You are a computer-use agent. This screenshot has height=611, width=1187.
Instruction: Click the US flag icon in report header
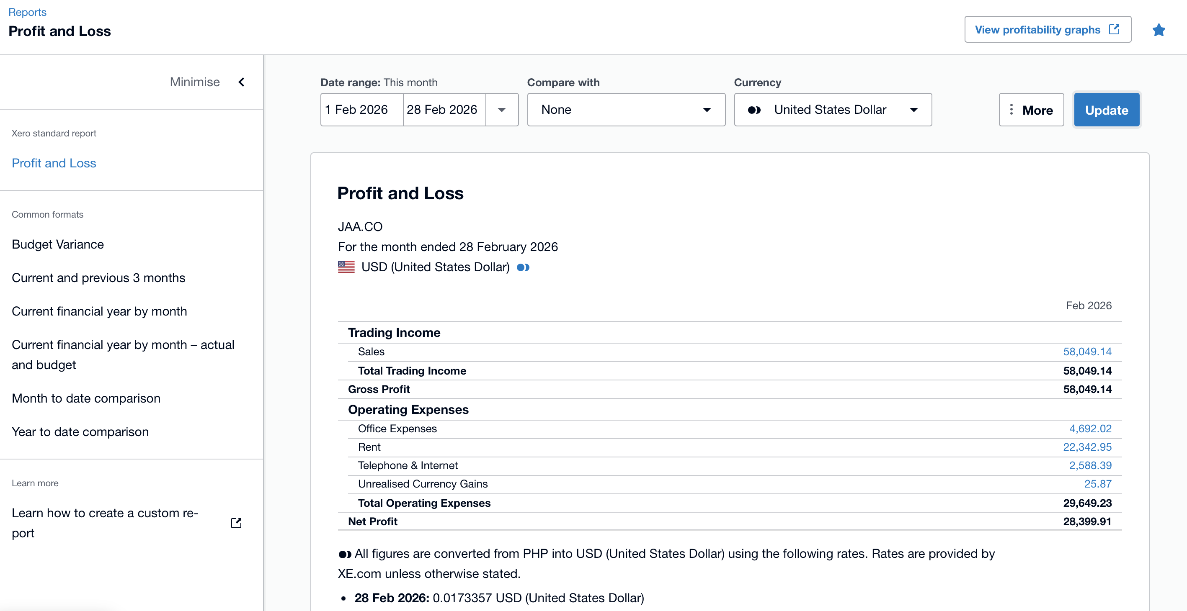[x=346, y=267]
